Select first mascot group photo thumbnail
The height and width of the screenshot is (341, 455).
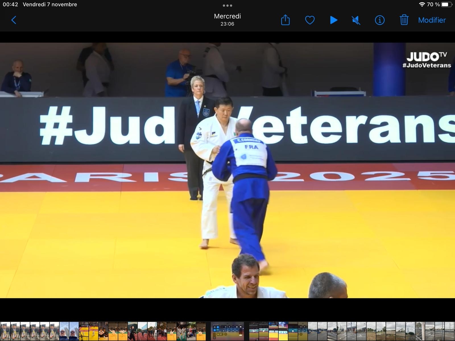click(5, 331)
